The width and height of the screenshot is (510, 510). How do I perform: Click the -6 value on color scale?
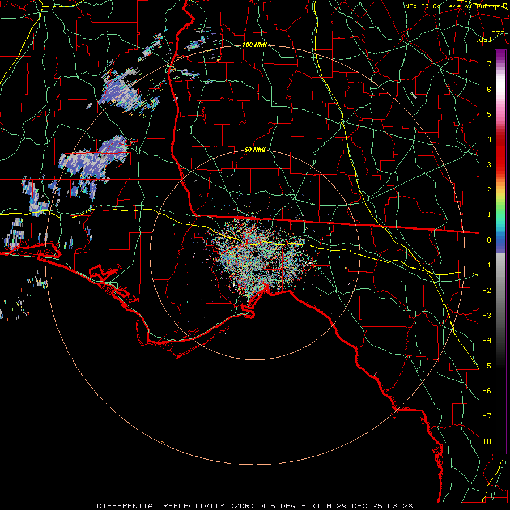tap(487, 390)
